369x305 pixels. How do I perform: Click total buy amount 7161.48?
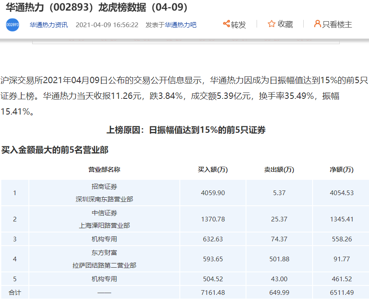[x=213, y=293]
